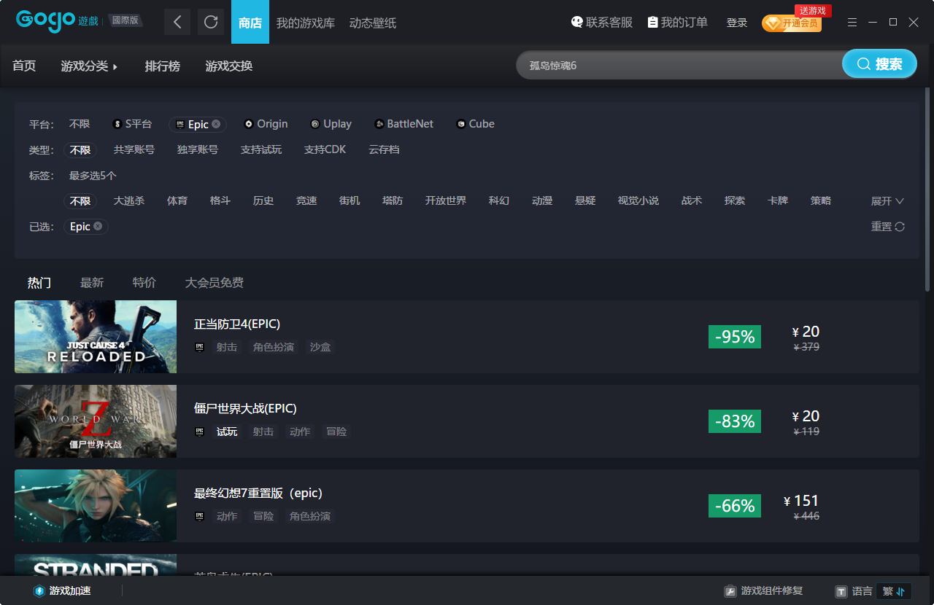The height and width of the screenshot is (605, 934).
Task: Toggle the 大逃杀 tag
Action: [129, 200]
